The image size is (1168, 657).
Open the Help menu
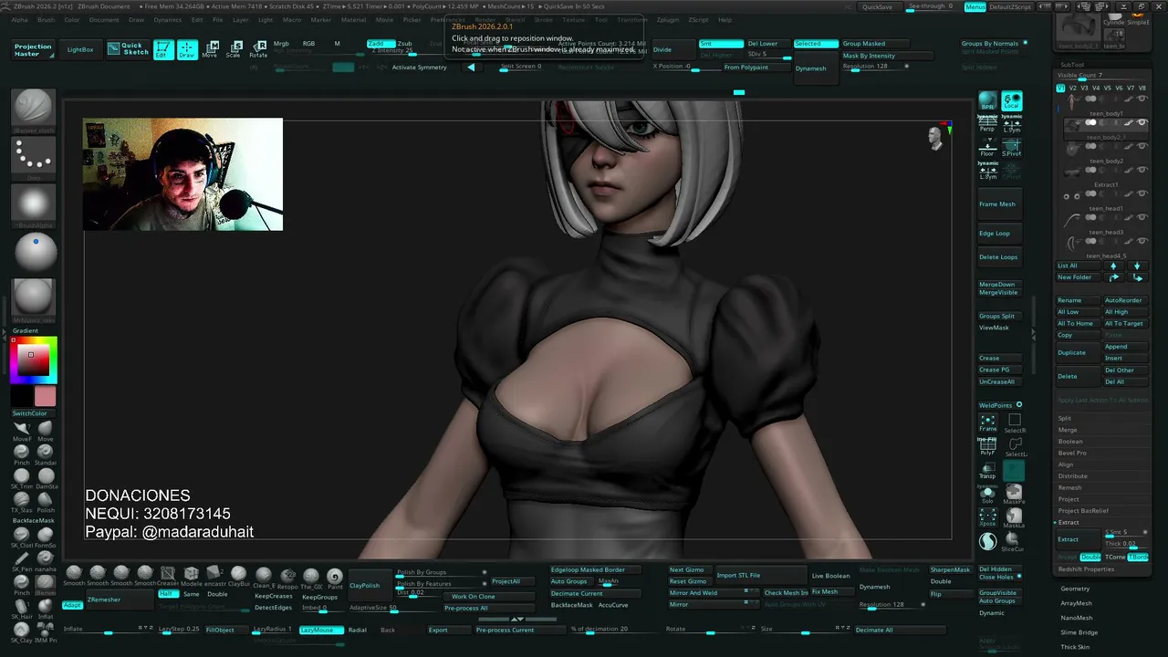725,19
